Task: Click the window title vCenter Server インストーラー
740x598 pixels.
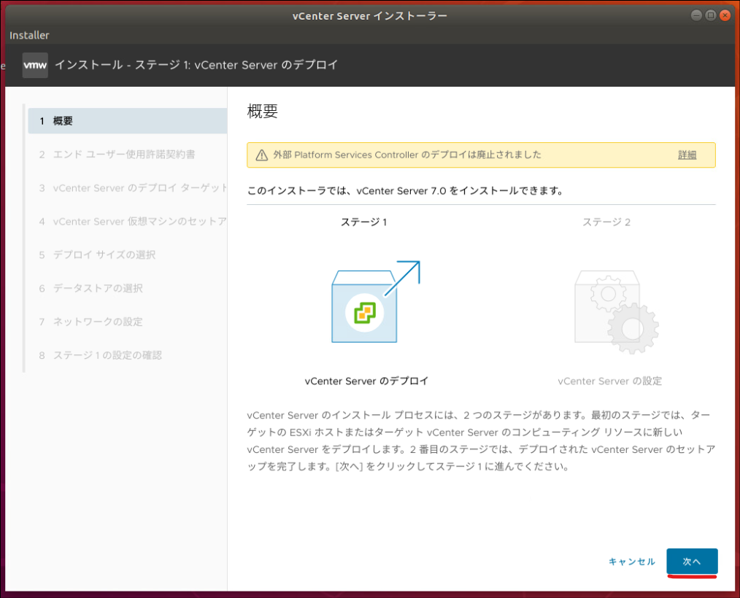Action: 369,16
